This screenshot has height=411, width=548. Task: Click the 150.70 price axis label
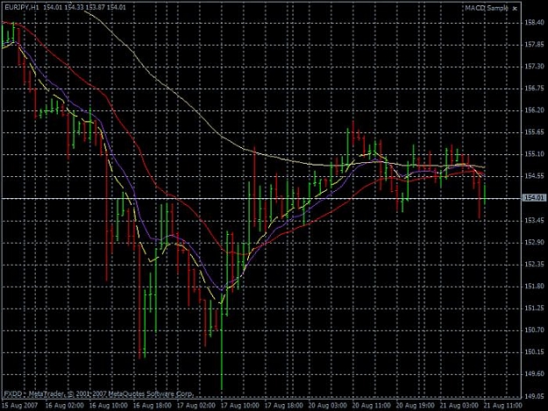535,330
